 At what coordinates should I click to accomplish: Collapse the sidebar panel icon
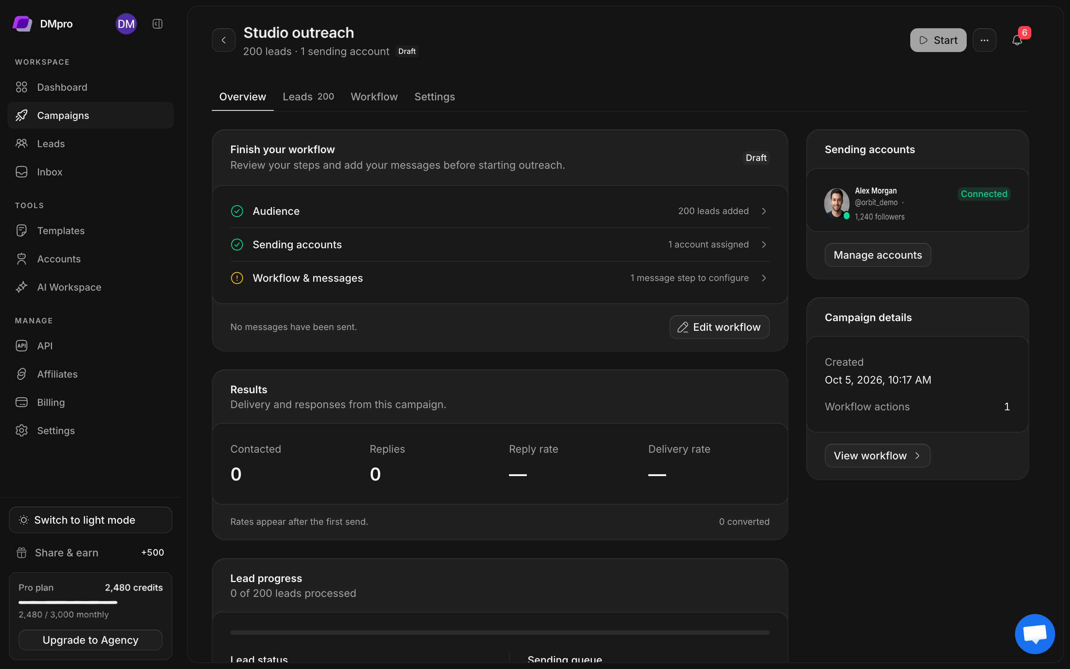[x=158, y=24]
